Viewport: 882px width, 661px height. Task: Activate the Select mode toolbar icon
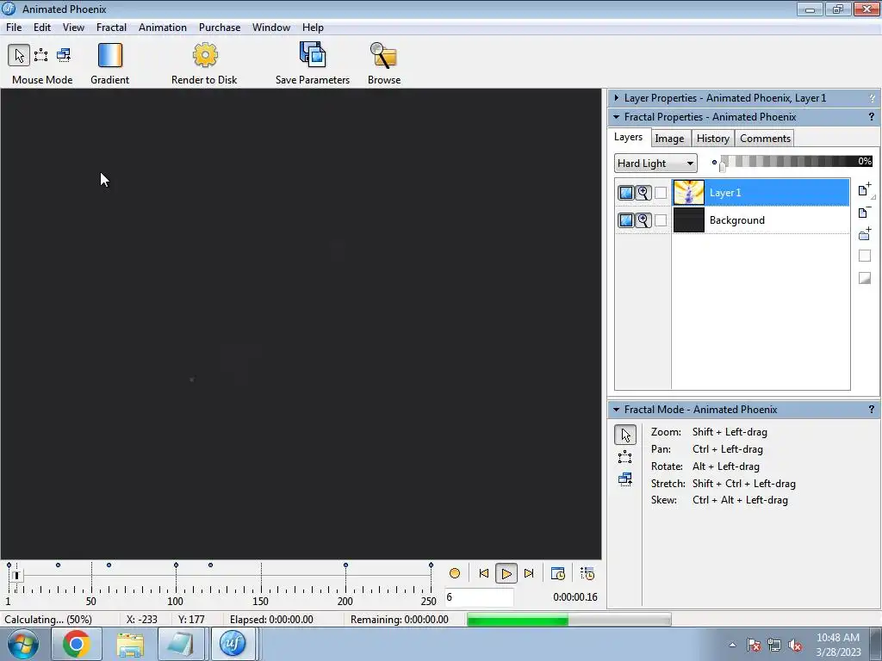coord(41,55)
